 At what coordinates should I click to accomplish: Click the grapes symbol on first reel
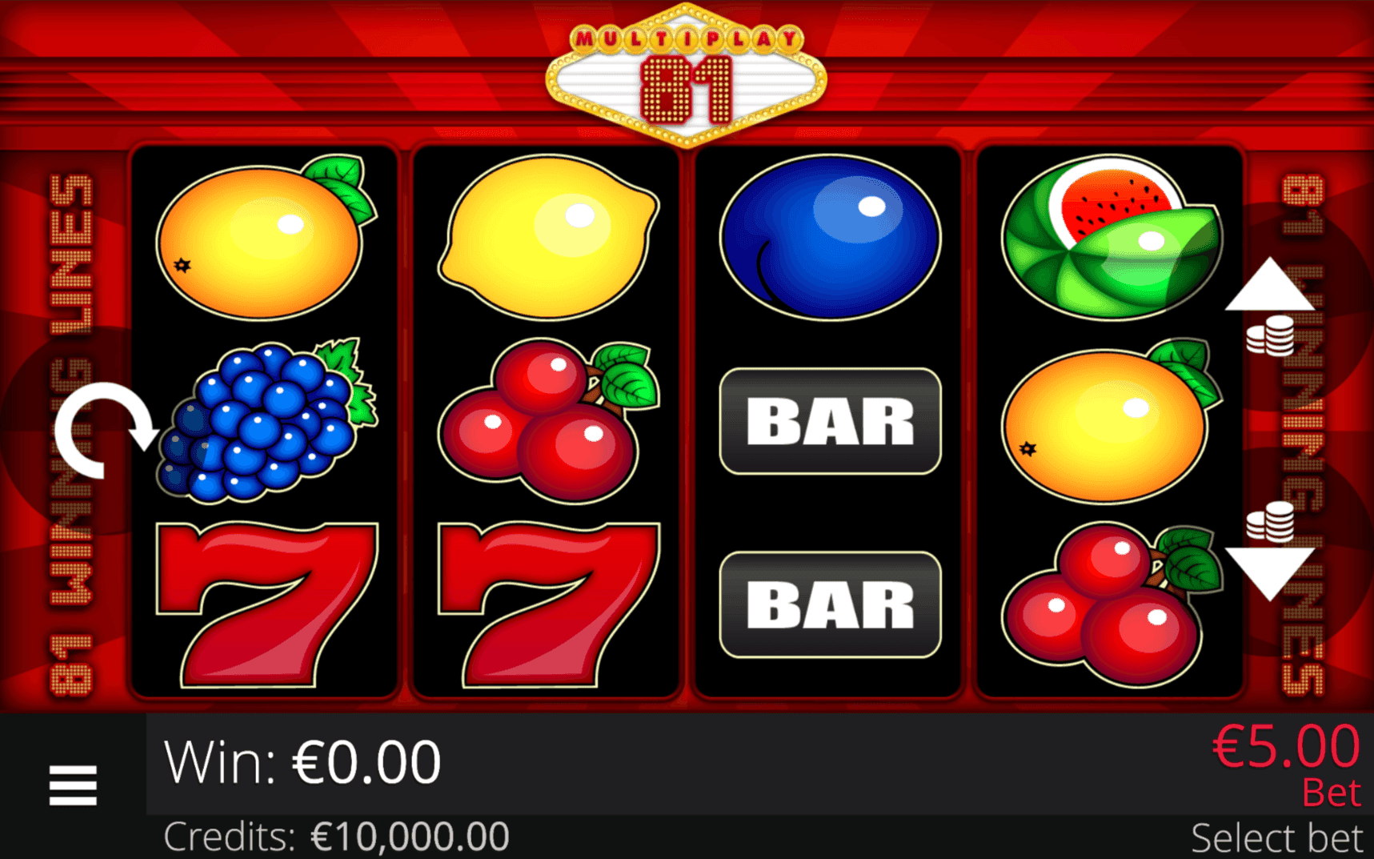coord(267,421)
